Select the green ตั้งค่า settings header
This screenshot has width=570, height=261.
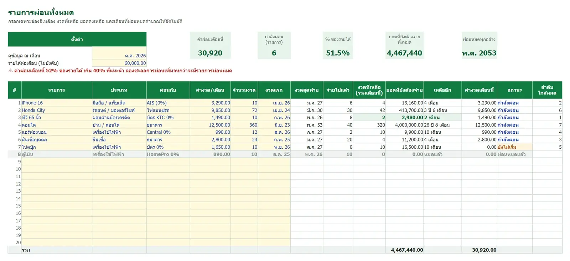point(77,39)
